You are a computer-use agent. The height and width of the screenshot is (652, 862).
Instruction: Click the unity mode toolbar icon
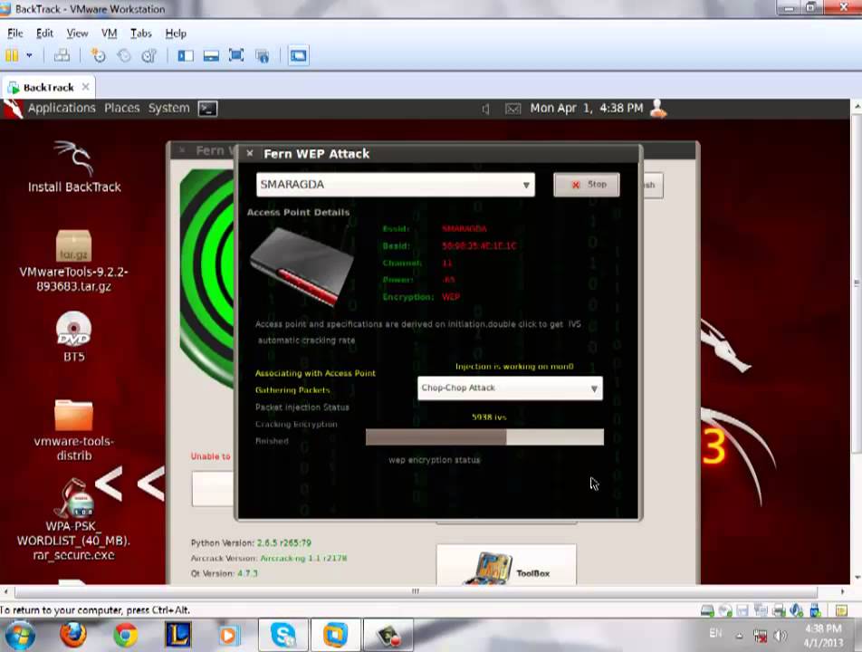click(x=263, y=55)
